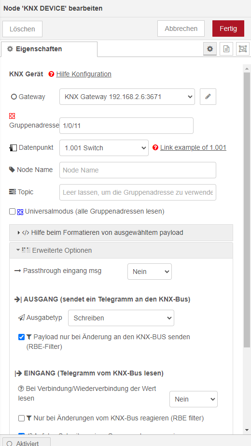Viewport: 251px width, 446px height.
Task: Expand Hilfe beim Formatieren von payload
Action: [x=121, y=233]
